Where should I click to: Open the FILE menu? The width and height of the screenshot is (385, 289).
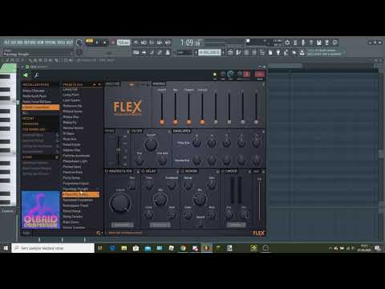click(6, 43)
